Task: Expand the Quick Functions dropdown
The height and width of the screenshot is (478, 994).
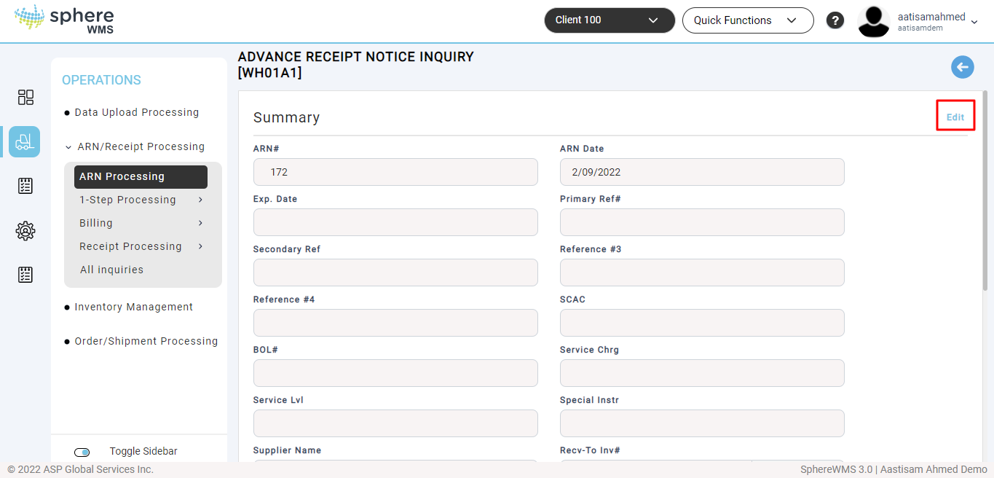Action: (x=747, y=20)
